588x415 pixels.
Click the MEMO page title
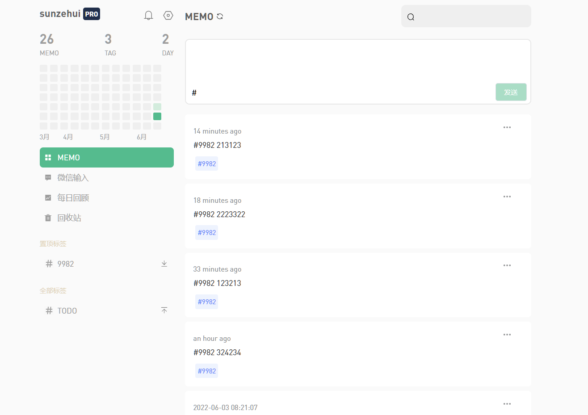[x=199, y=17]
